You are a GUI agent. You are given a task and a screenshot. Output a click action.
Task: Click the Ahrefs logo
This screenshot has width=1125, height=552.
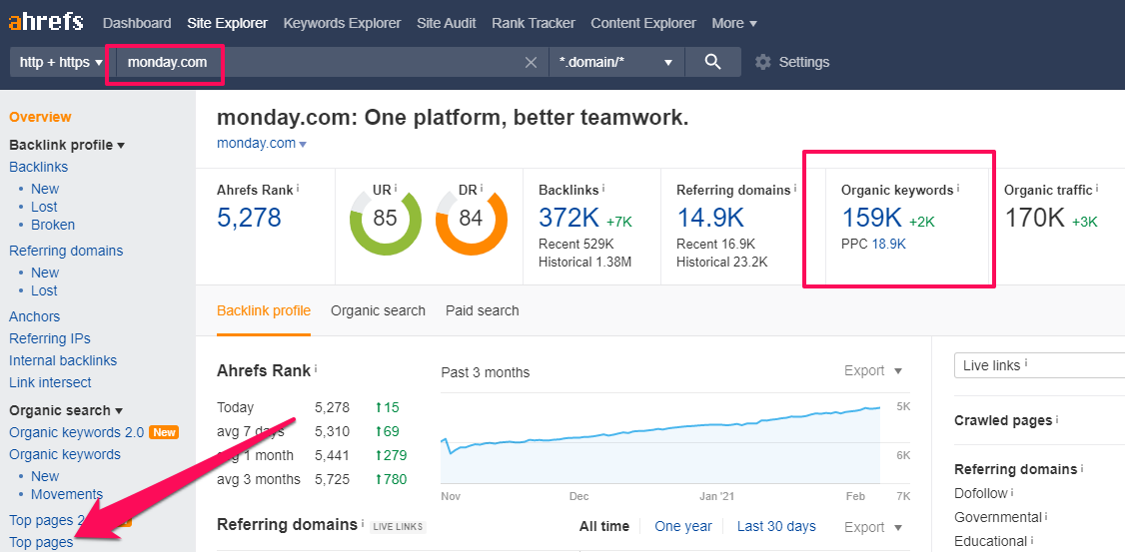[46, 22]
